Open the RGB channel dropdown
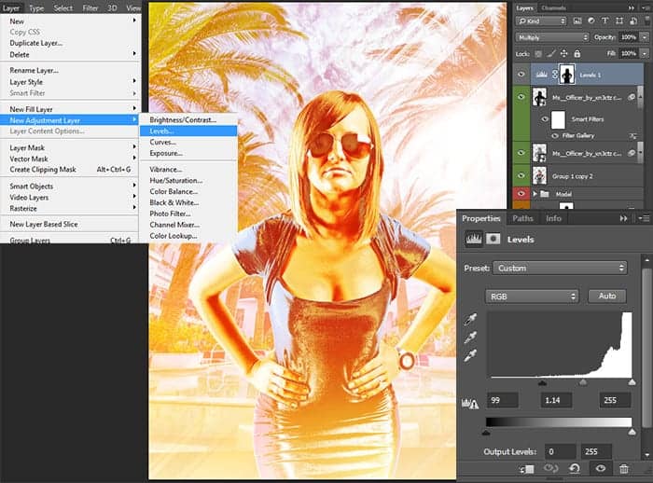 pyautogui.click(x=532, y=297)
